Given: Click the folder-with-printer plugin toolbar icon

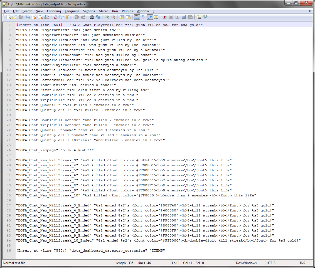Looking at the screenshot, I should tap(199, 17).
